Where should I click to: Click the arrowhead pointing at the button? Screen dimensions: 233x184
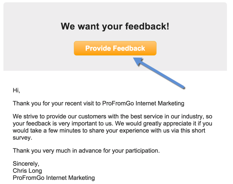[x=138, y=61]
